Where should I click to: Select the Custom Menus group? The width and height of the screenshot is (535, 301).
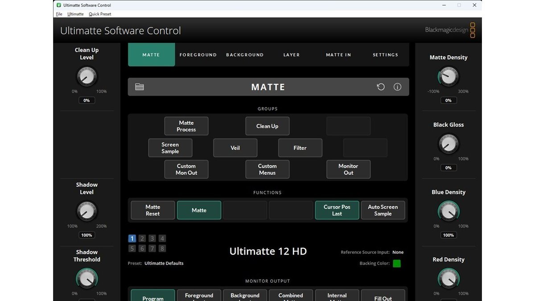point(267,169)
